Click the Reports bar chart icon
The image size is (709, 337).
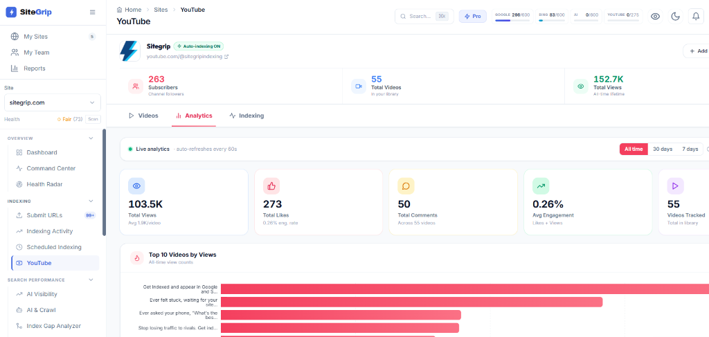(x=15, y=69)
